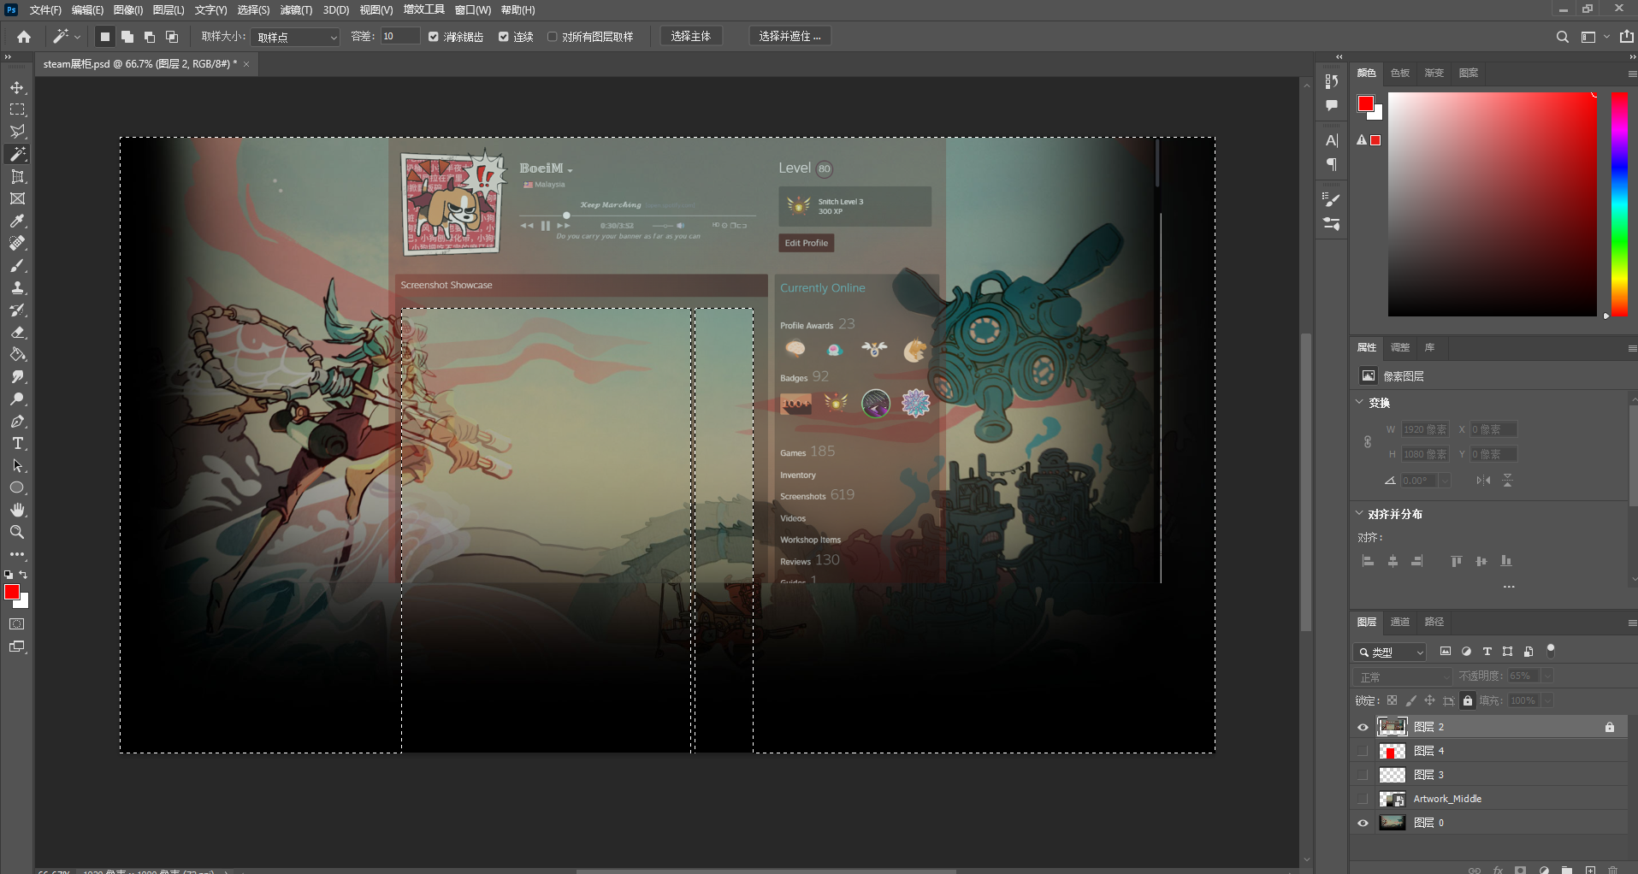Select the Hand tool
1638x874 pixels.
click(x=17, y=510)
